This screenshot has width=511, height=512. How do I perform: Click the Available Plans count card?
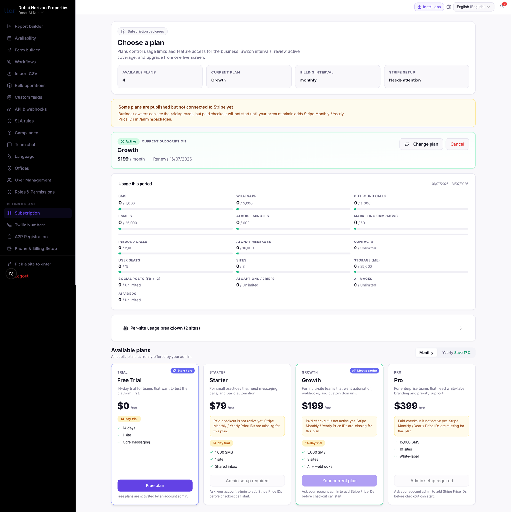[160, 77]
